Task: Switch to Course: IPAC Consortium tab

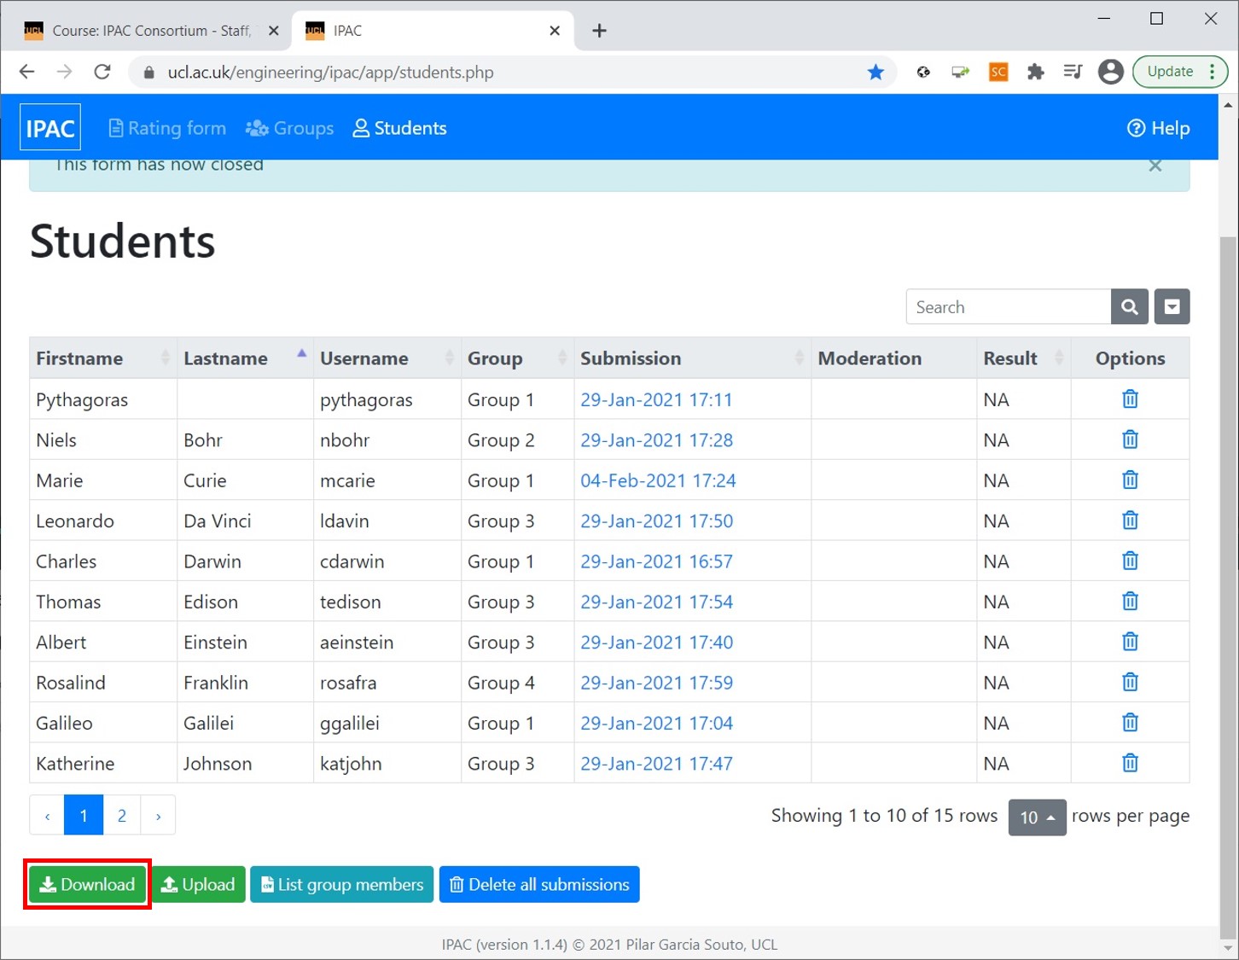Action: (x=151, y=31)
